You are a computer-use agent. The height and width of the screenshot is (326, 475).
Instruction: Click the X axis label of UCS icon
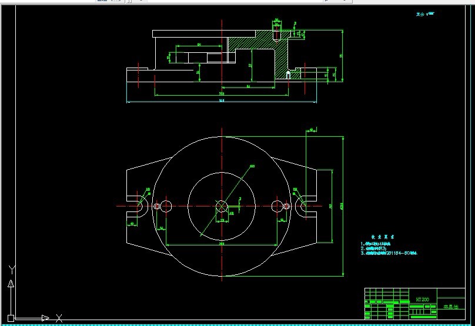point(59,318)
